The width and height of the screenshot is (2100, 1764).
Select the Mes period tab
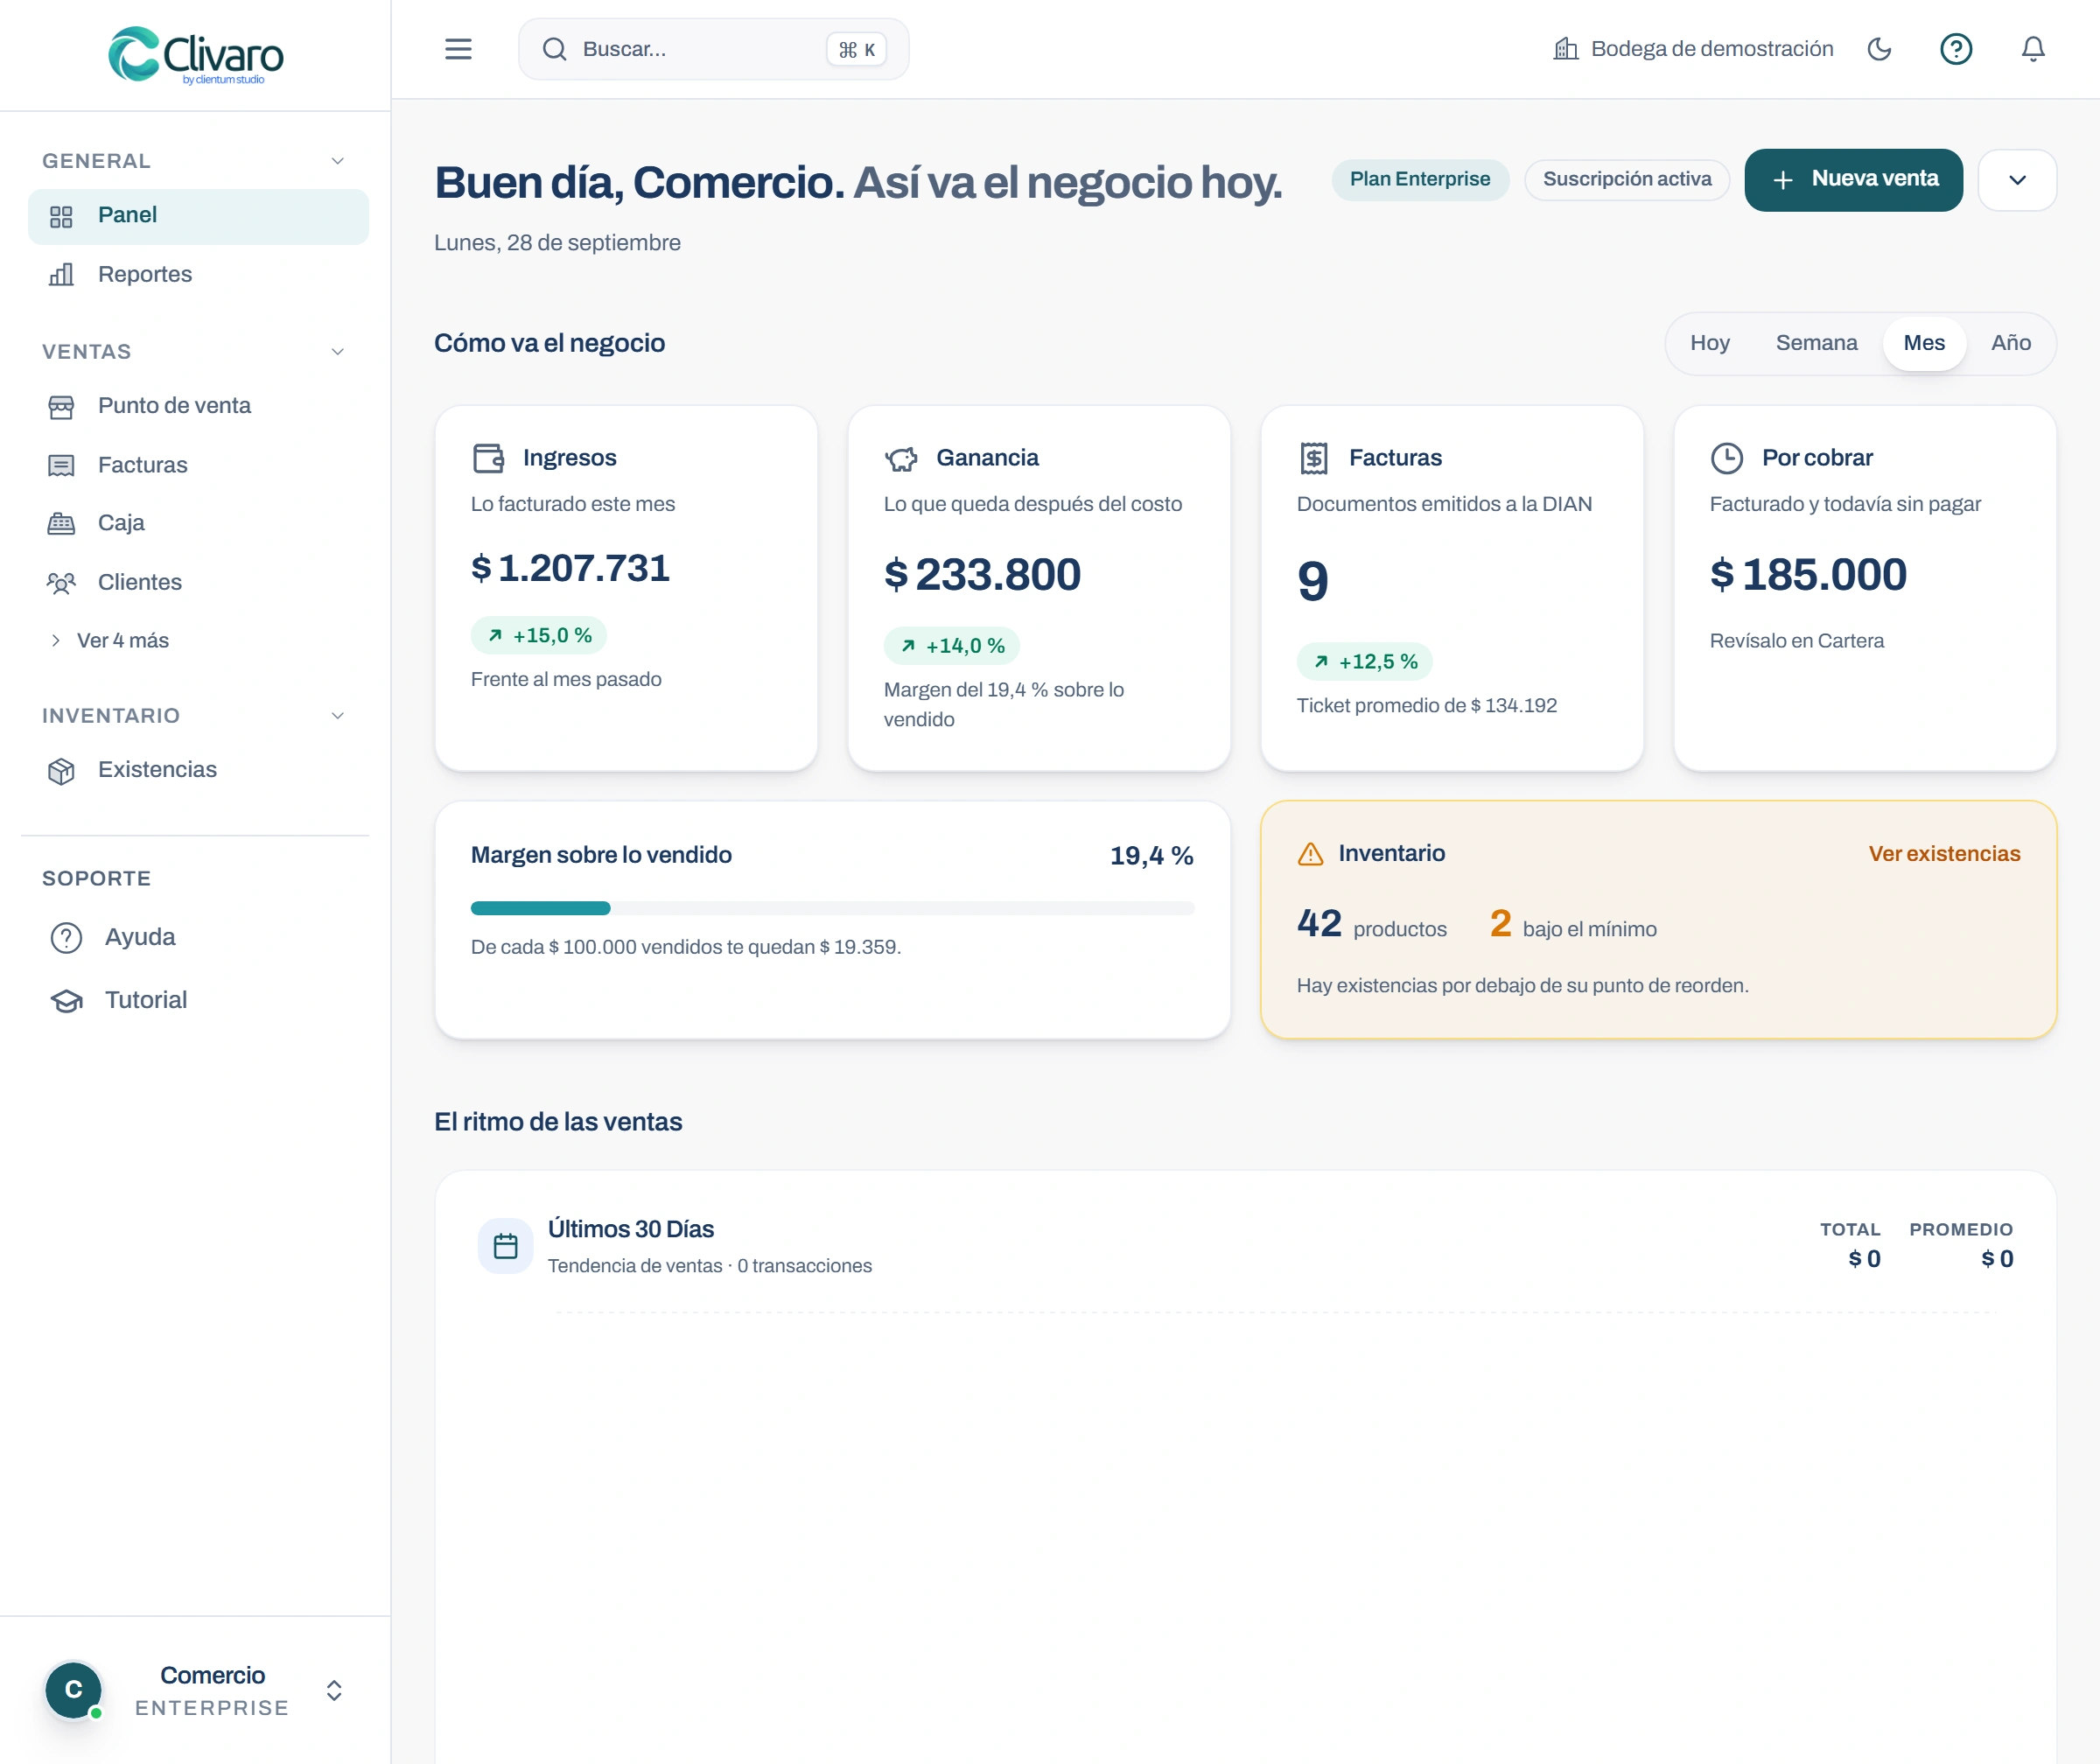[x=1924, y=343]
